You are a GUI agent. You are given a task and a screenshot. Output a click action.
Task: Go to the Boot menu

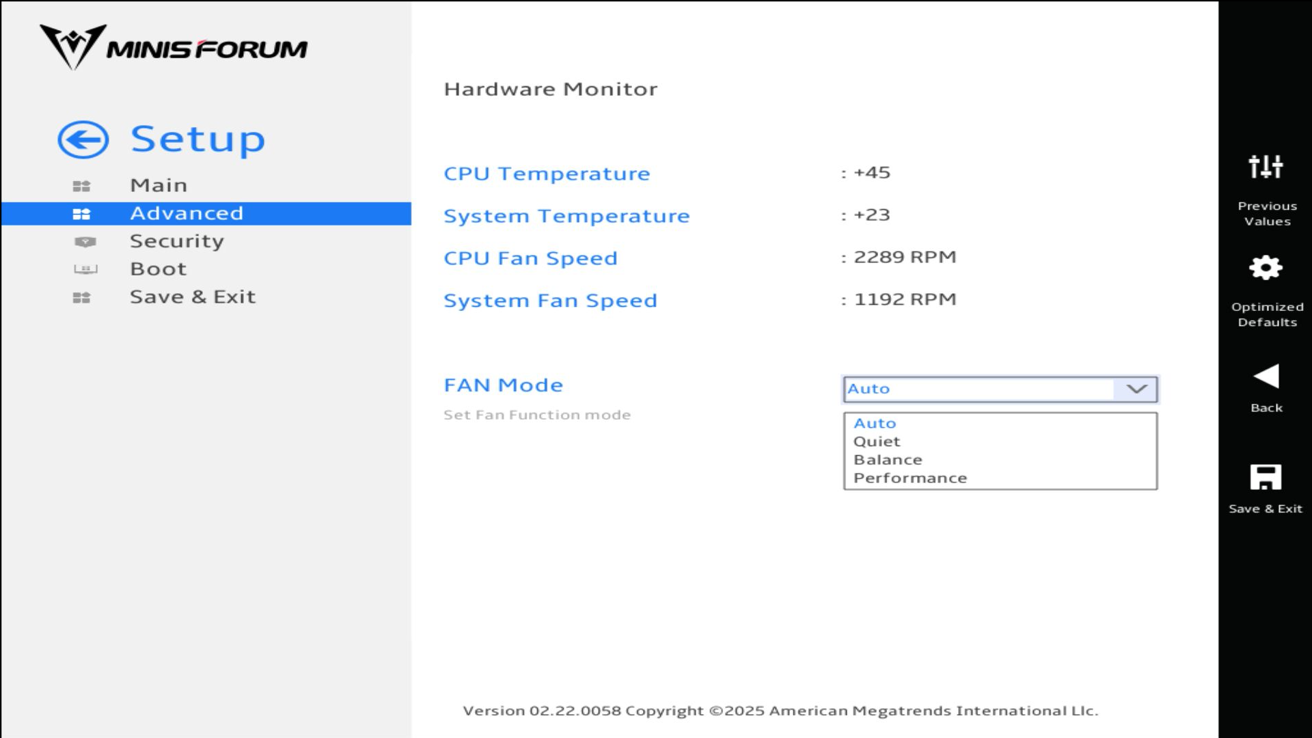[x=158, y=269]
